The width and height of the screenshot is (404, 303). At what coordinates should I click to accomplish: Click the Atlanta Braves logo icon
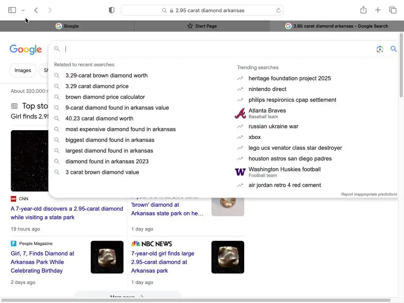pyautogui.click(x=240, y=113)
